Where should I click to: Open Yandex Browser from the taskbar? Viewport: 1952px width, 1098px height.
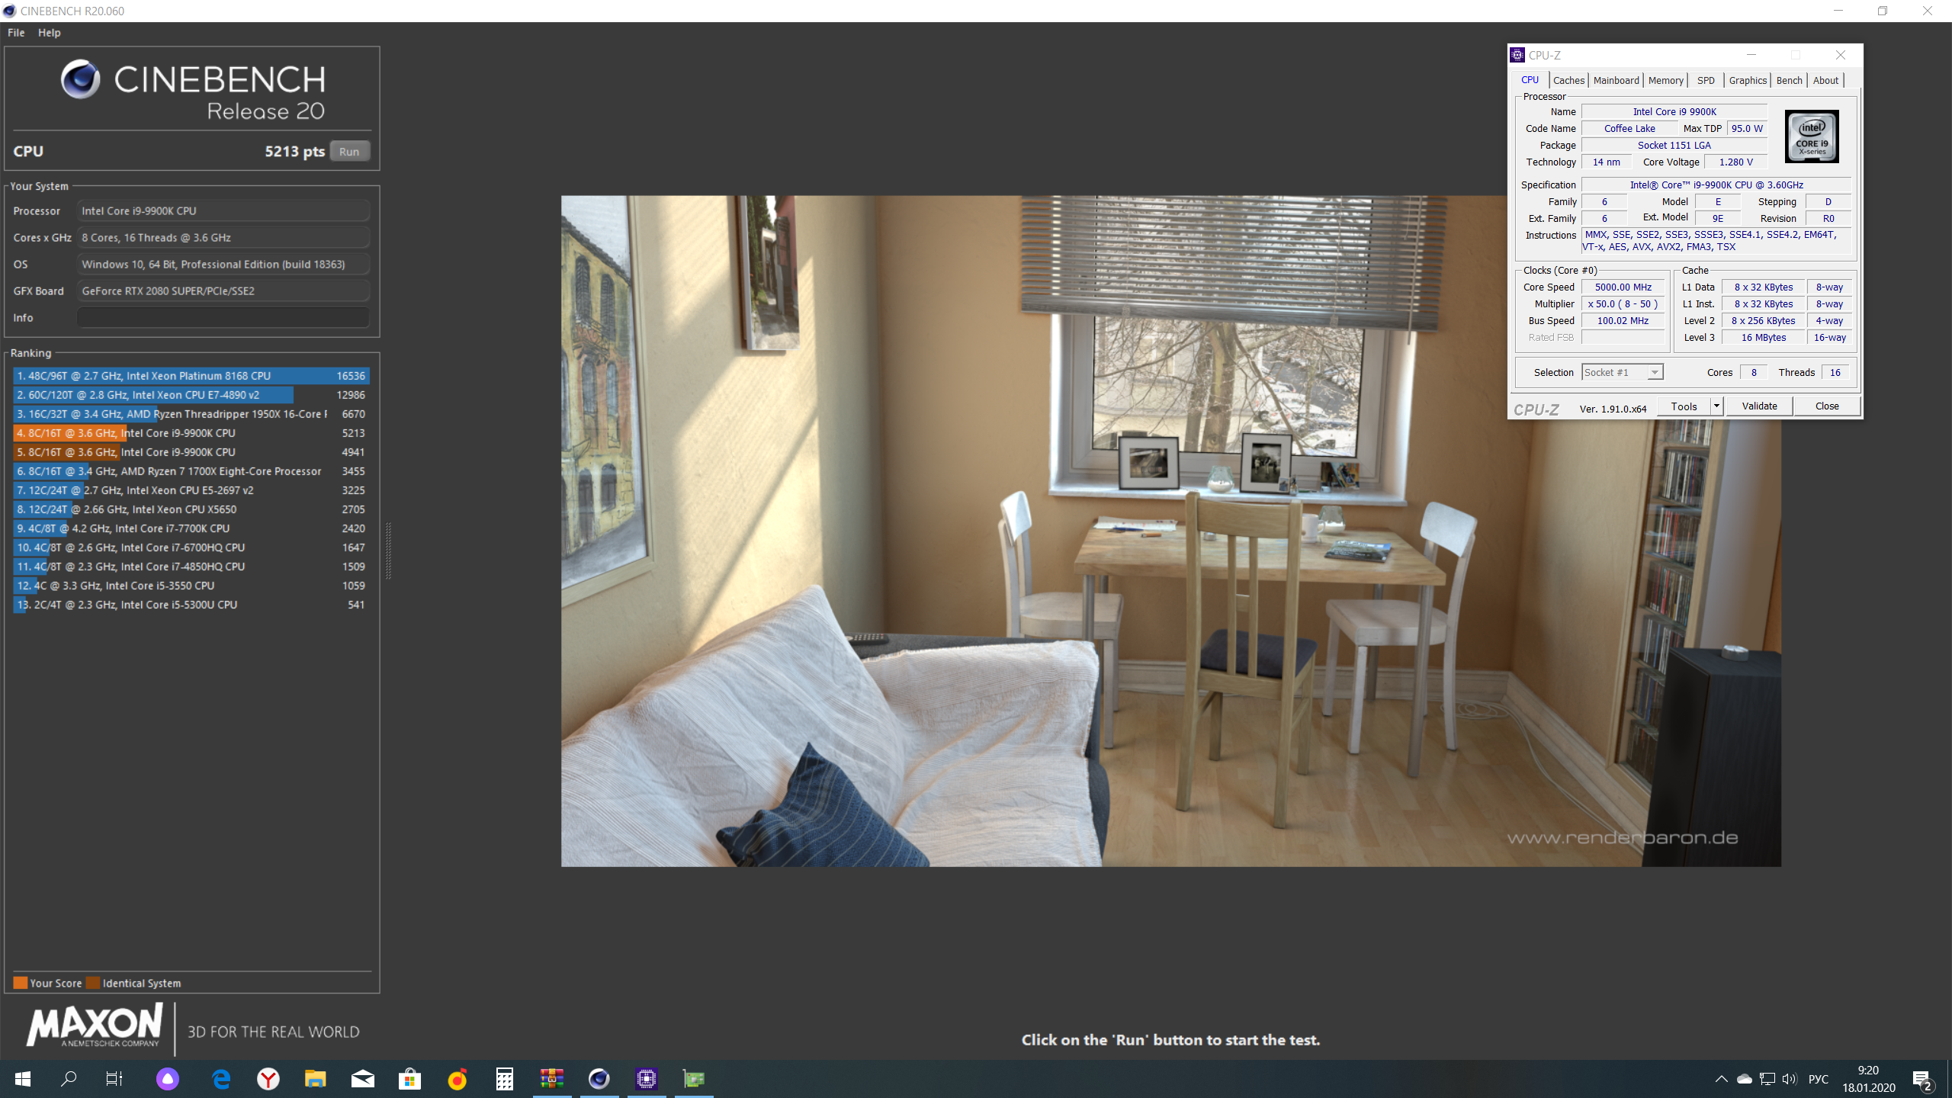[x=268, y=1078]
